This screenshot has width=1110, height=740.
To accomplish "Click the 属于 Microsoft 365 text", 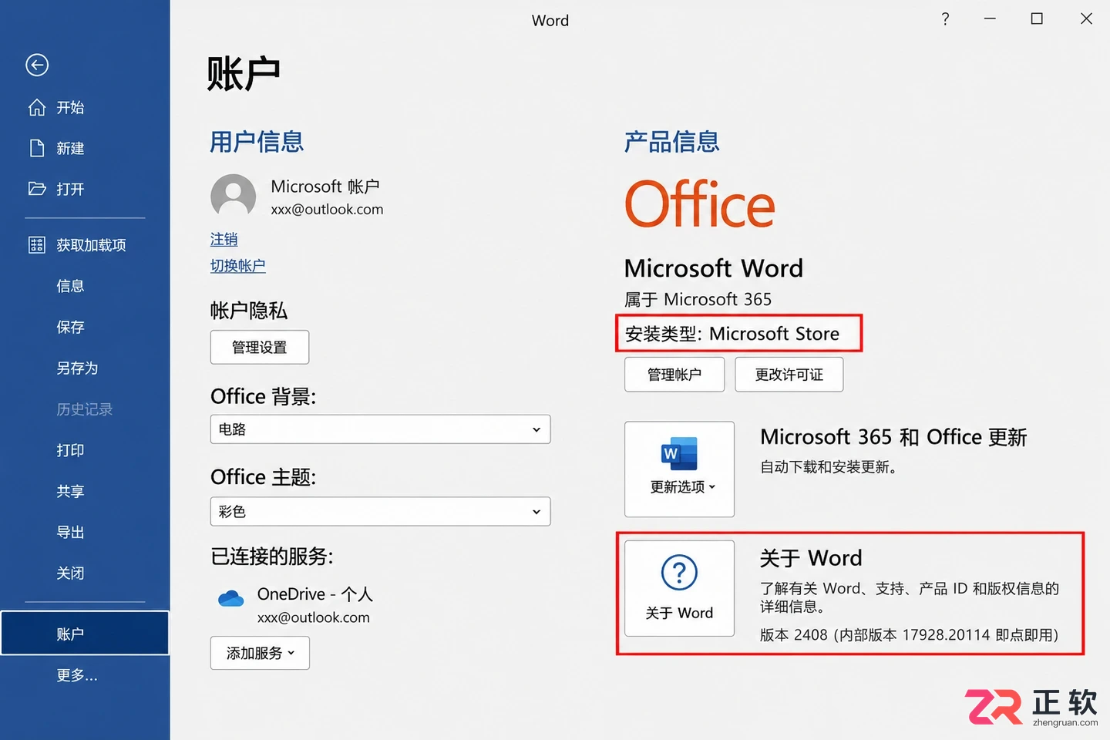I will point(698,299).
